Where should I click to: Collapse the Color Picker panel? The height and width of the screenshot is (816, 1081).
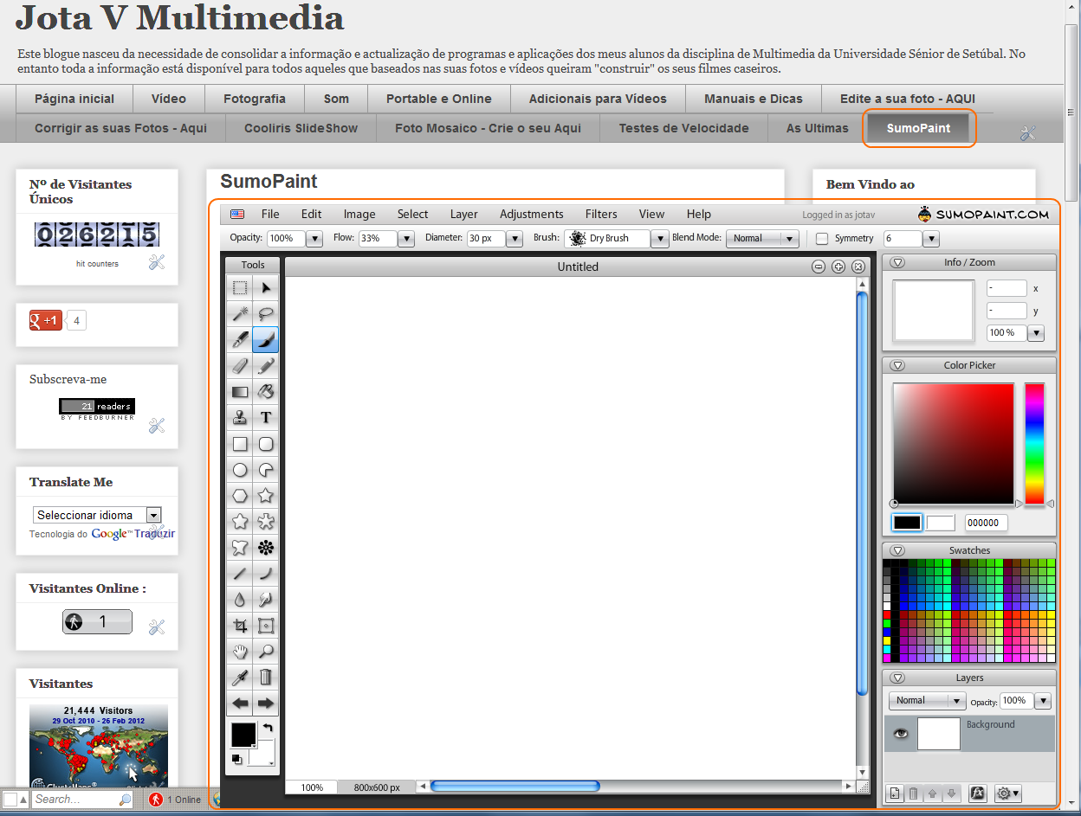(897, 365)
